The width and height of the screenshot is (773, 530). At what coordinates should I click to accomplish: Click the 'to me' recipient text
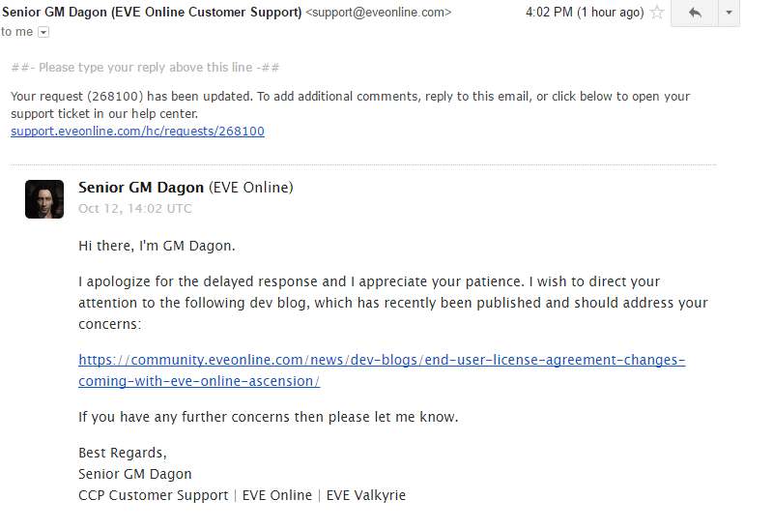click(16, 32)
